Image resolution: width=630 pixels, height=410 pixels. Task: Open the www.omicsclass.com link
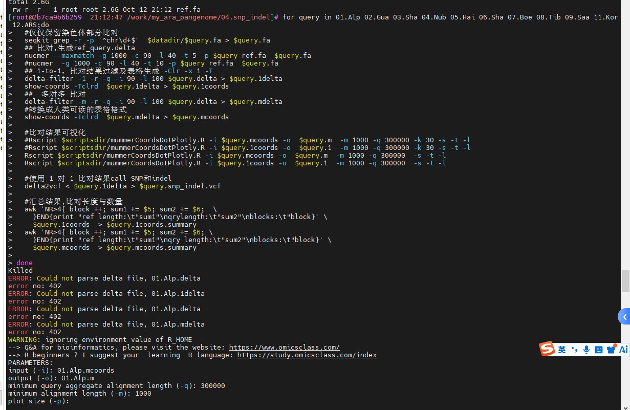[x=284, y=347]
